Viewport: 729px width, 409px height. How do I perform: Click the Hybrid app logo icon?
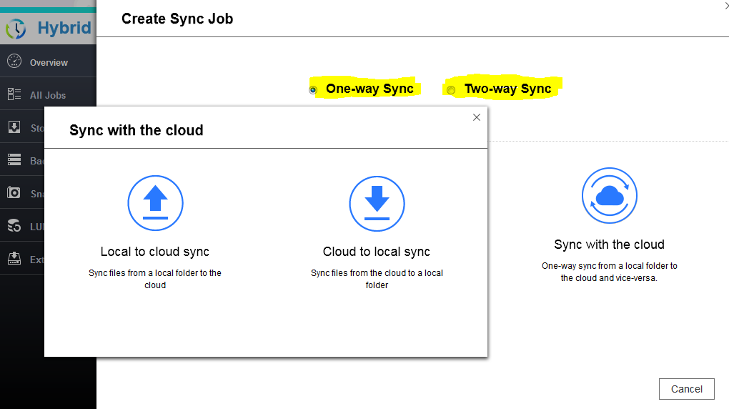click(16, 29)
